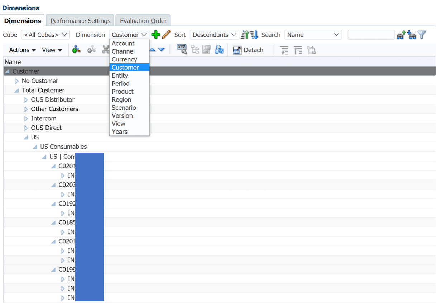Click the XYZ magnifier toolbar icon
437x306 pixels.
[x=182, y=50]
